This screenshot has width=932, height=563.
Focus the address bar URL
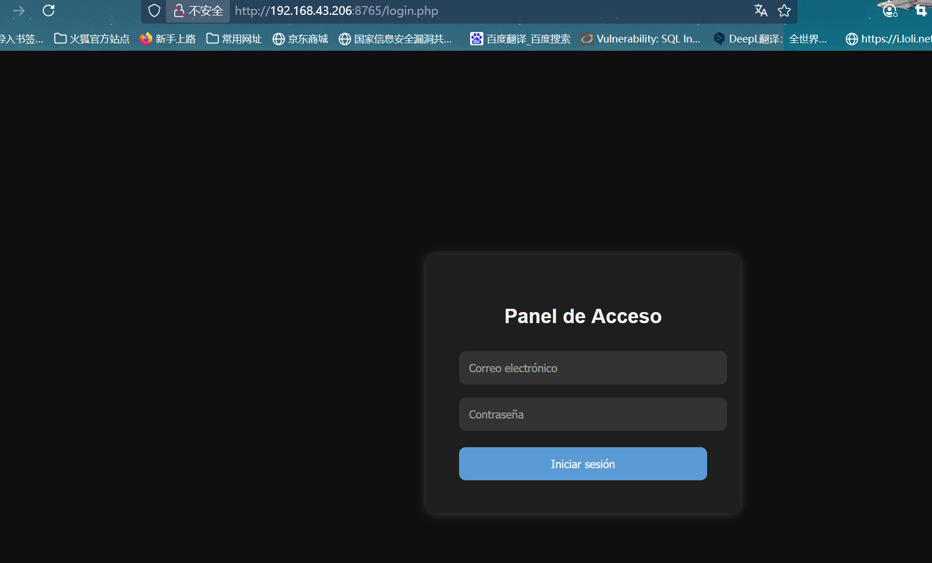(x=336, y=10)
